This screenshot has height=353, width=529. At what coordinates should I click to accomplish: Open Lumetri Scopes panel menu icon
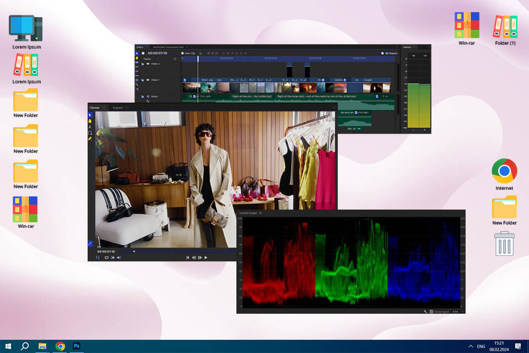point(261,213)
